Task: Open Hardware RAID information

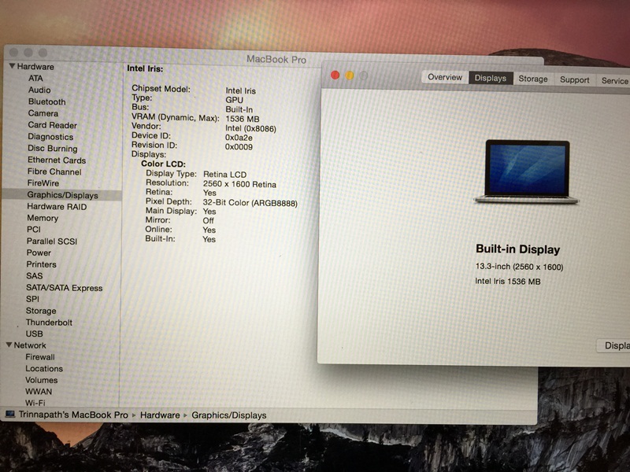Action: pyautogui.click(x=57, y=207)
